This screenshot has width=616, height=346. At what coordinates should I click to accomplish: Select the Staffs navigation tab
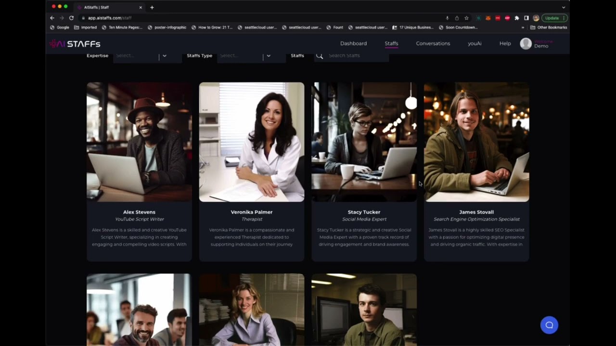pos(391,43)
